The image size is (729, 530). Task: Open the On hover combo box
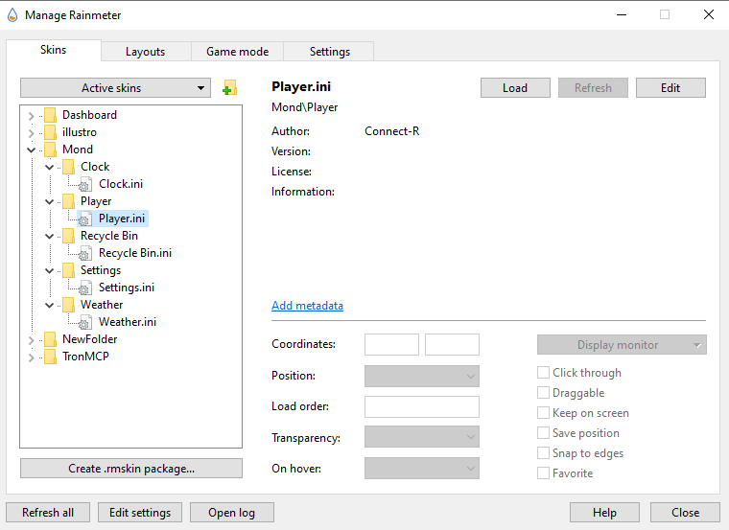(x=422, y=469)
